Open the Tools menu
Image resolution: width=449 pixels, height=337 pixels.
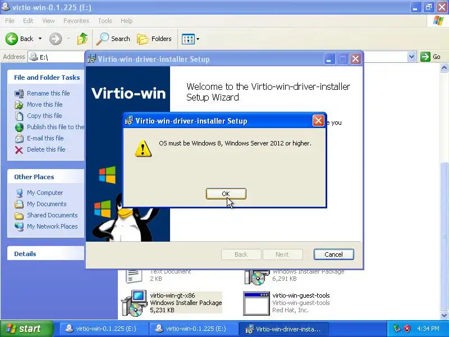(x=105, y=21)
